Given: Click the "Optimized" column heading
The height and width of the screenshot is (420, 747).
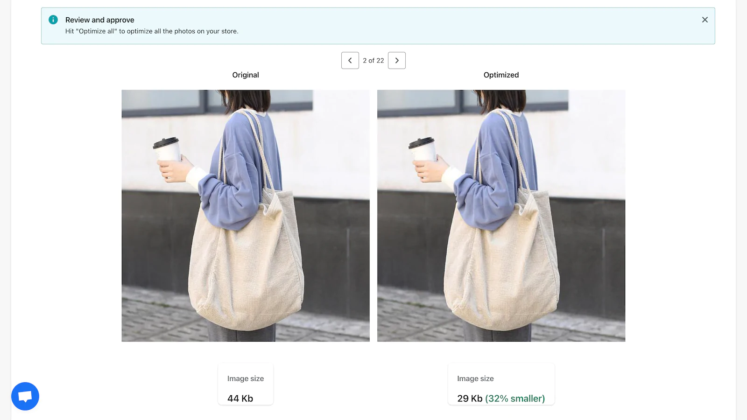Looking at the screenshot, I should click(x=501, y=75).
